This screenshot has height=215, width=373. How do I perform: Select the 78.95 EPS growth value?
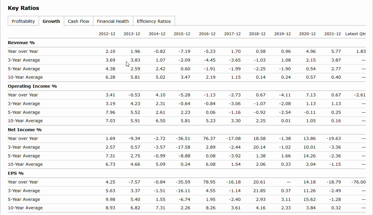(x=209, y=182)
